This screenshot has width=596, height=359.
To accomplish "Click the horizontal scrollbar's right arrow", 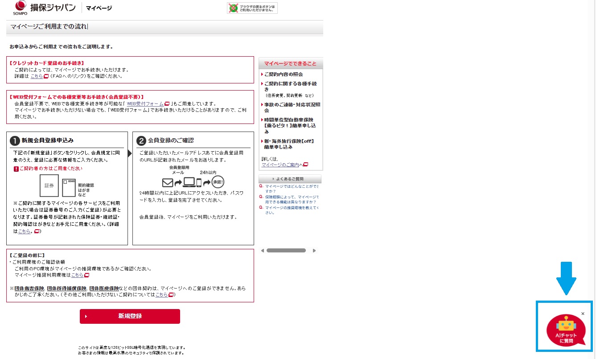I will click(x=314, y=251).
